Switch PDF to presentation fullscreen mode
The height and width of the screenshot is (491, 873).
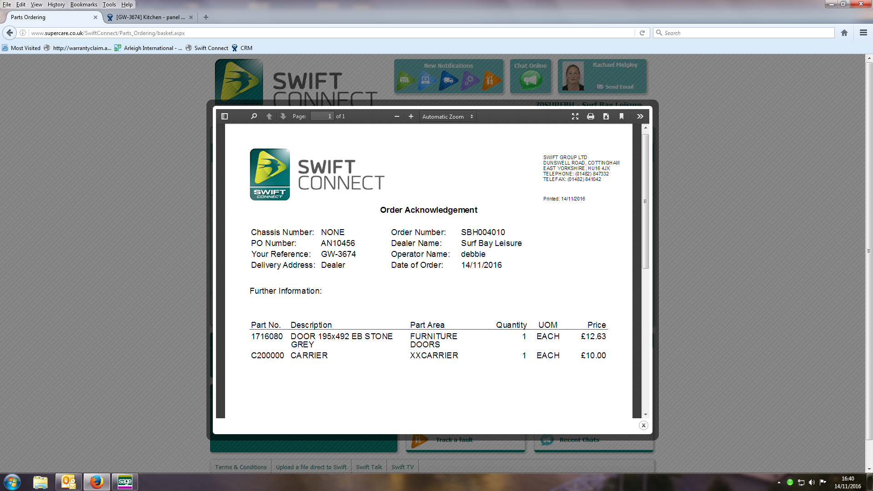(575, 116)
